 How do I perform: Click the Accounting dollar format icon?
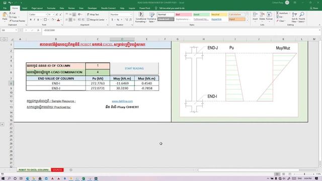click(112, 20)
